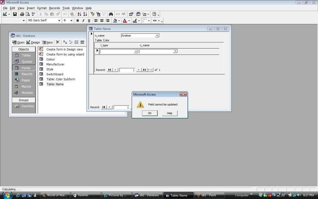Expand the Font Color dropdown arrow

(x=129, y=21)
